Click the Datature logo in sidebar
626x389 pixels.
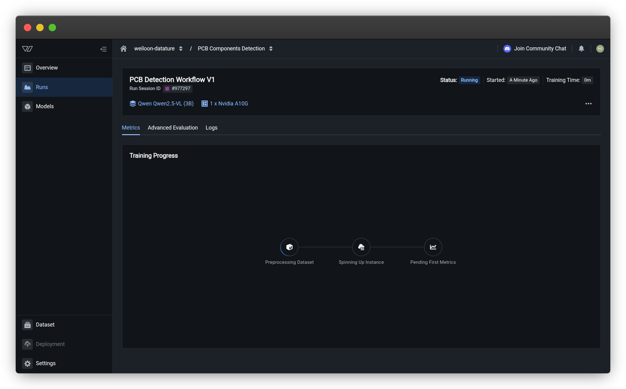28,49
